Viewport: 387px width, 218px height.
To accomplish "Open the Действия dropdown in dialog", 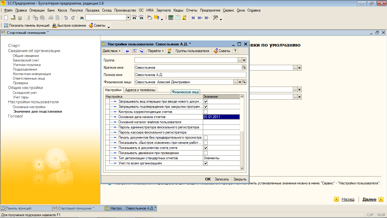I will [x=111, y=51].
